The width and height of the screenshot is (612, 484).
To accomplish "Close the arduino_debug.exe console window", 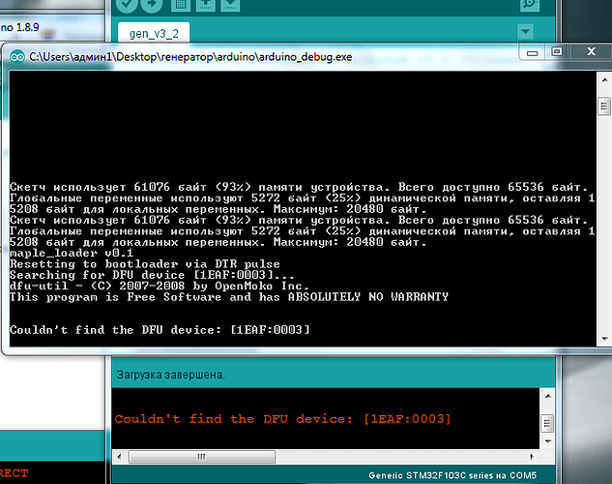I will pos(591,52).
